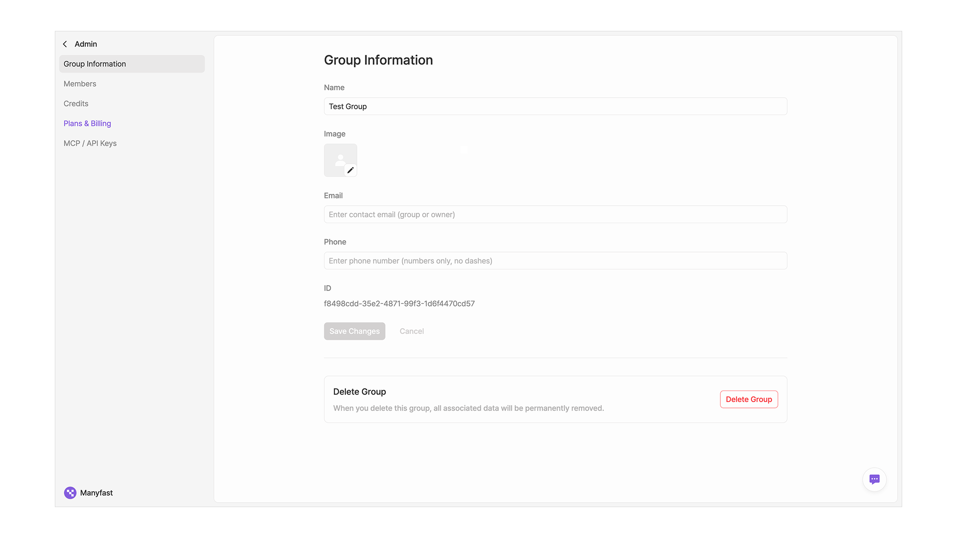Focus the Email contact input field
Image resolution: width=957 pixels, height=538 pixels.
tap(555, 215)
